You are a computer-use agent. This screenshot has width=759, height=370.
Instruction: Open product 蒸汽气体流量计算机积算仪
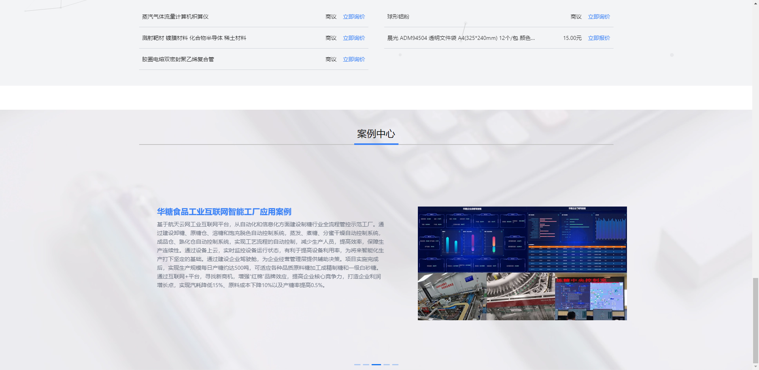[175, 17]
